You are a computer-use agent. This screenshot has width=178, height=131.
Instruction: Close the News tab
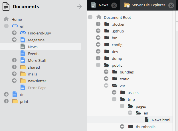tap(114, 5)
